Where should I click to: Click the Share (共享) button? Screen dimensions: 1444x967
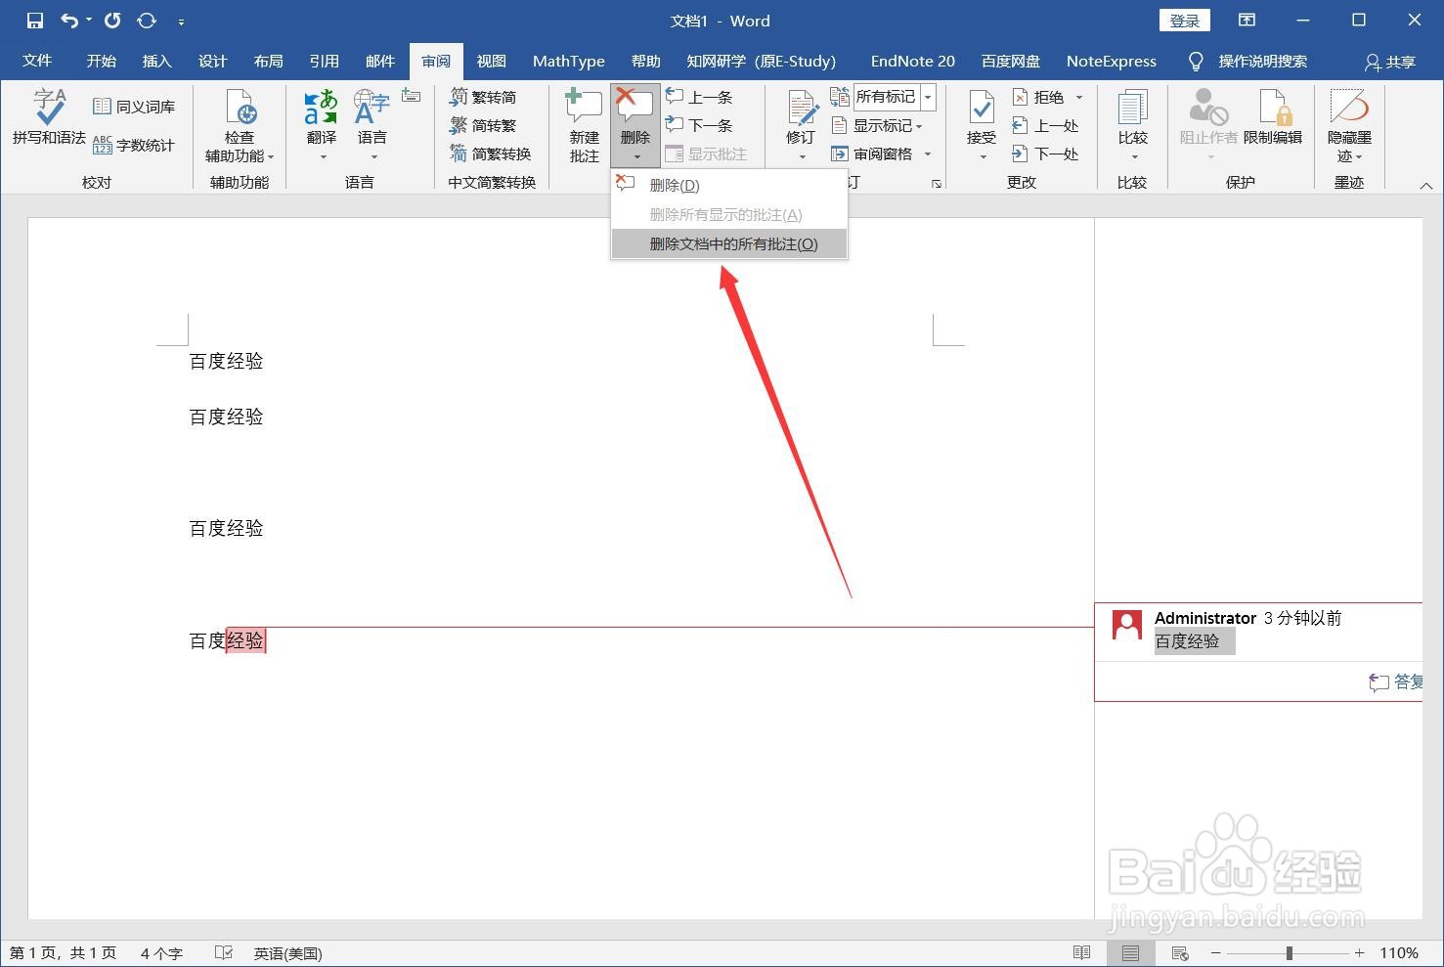(x=1390, y=62)
